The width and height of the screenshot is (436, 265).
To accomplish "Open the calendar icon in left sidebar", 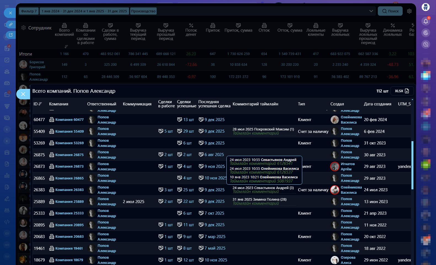I will pos(7,94).
